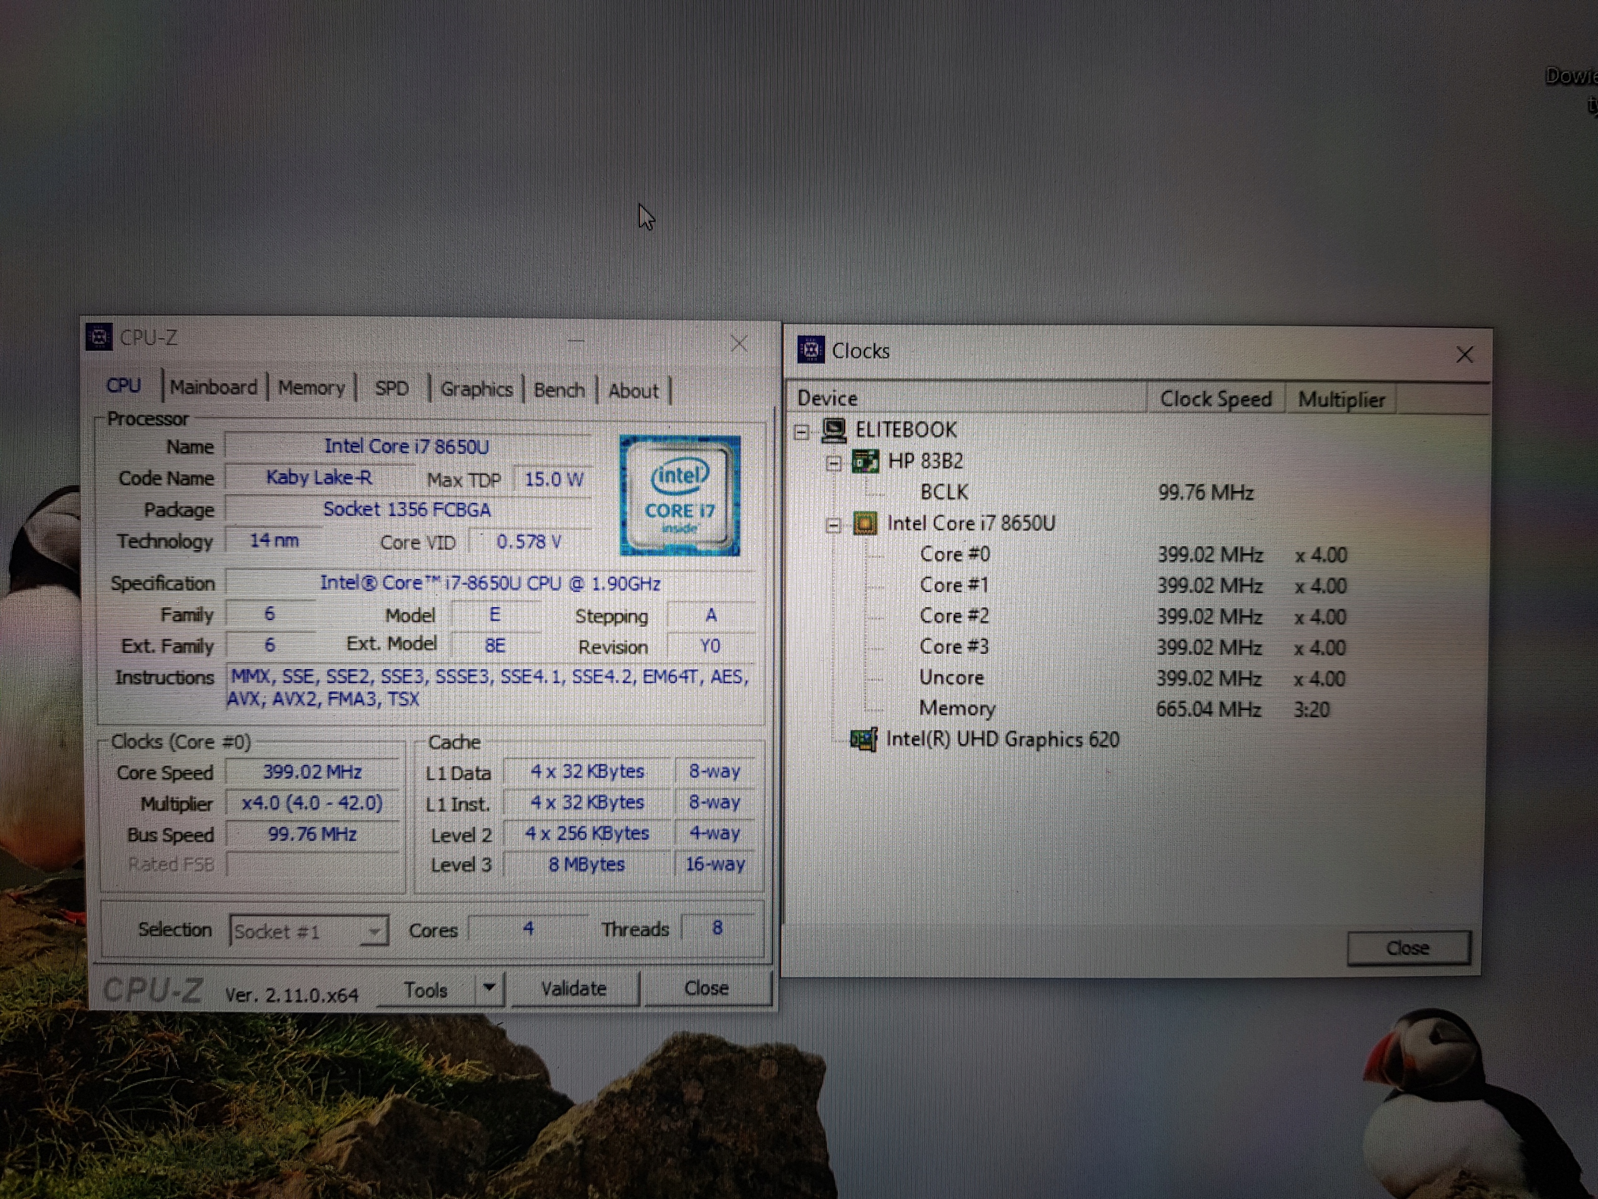Switch to the Mainboard tab
The height and width of the screenshot is (1199, 1598).
pyautogui.click(x=214, y=387)
